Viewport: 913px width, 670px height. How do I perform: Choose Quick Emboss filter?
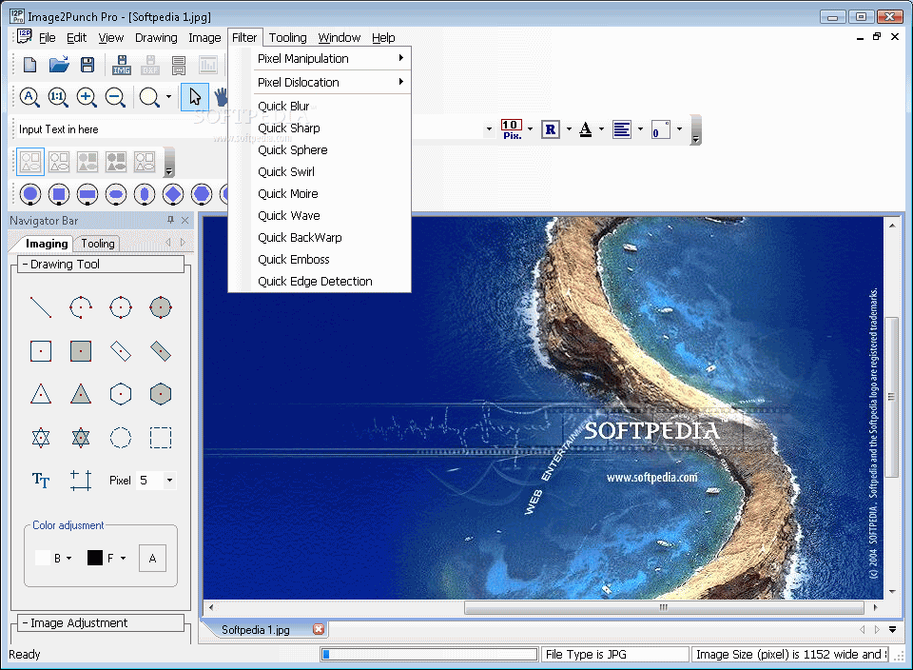330,259
